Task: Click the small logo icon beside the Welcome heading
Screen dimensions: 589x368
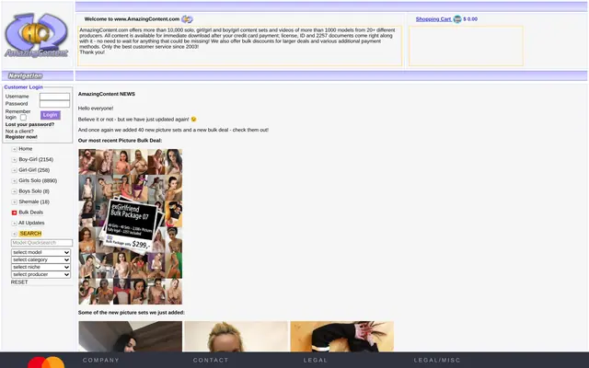Action: click(187, 19)
